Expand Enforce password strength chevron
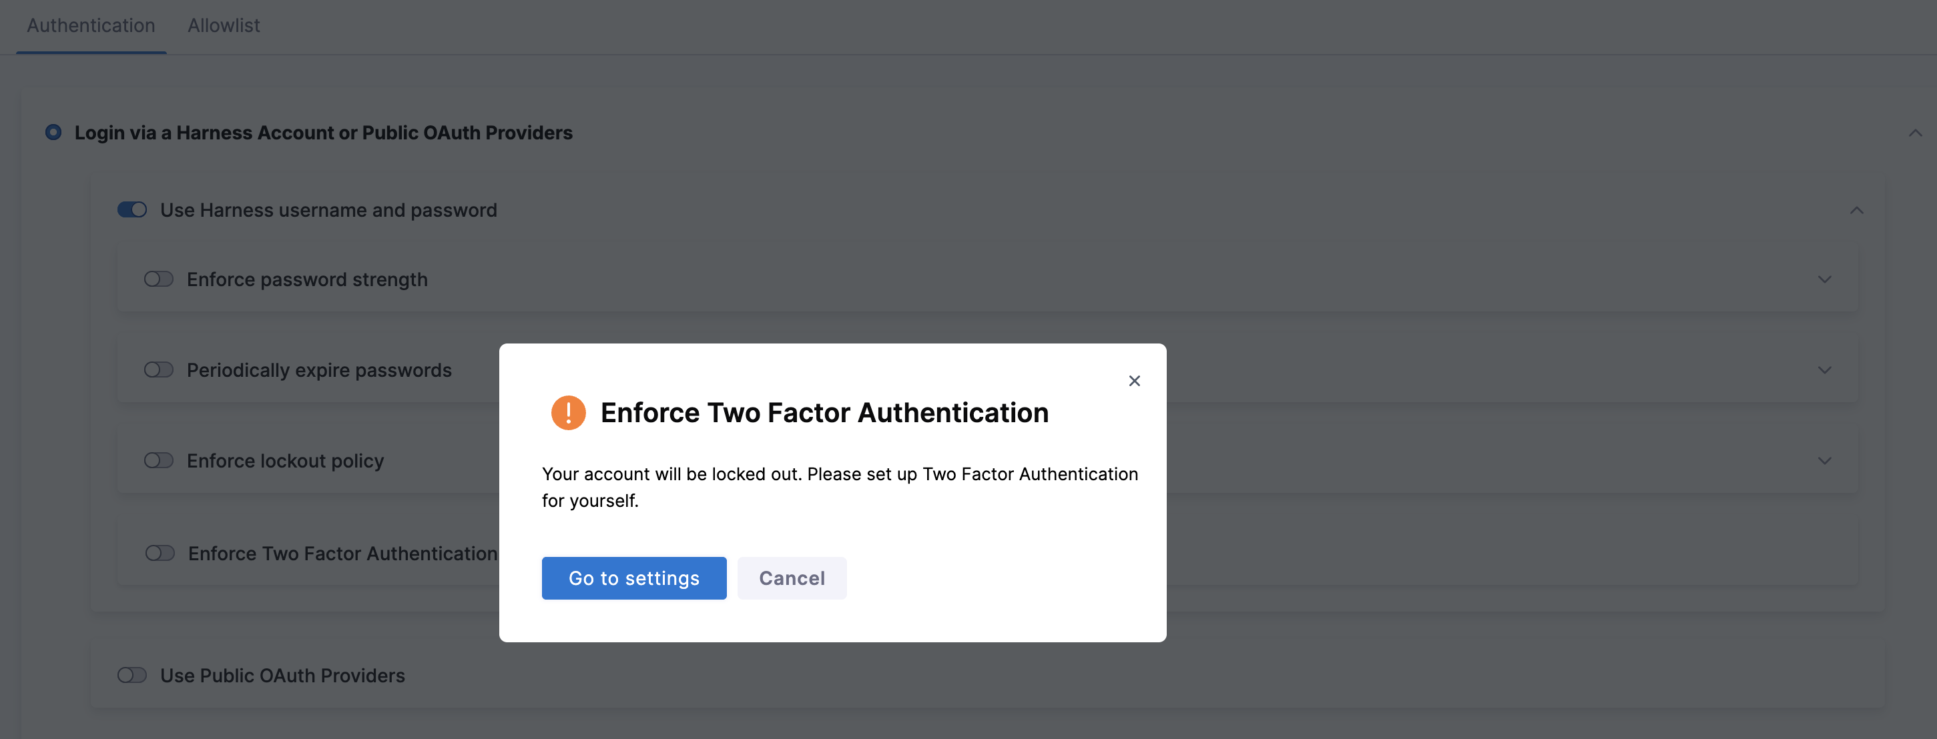The width and height of the screenshot is (1937, 739). click(x=1824, y=279)
